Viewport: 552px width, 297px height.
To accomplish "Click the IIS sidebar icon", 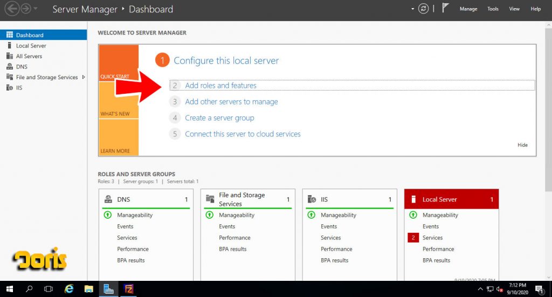I will pyautogui.click(x=10, y=88).
